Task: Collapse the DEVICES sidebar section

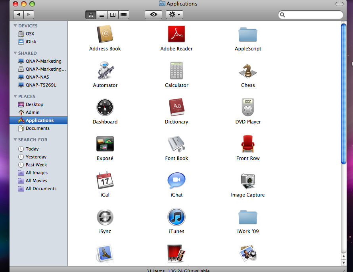Action: pyautogui.click(x=15, y=26)
